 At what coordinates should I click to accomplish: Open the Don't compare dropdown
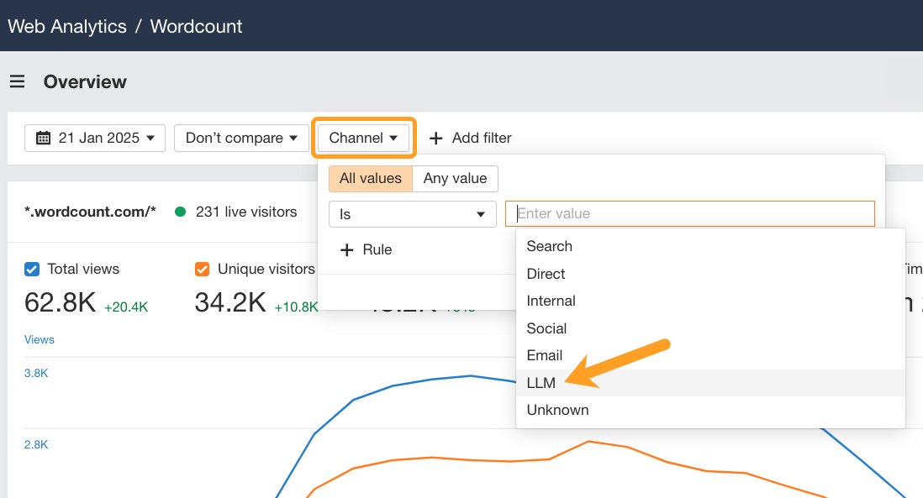241,138
